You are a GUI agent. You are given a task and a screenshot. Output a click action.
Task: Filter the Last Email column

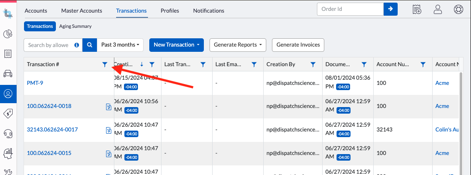(254, 64)
